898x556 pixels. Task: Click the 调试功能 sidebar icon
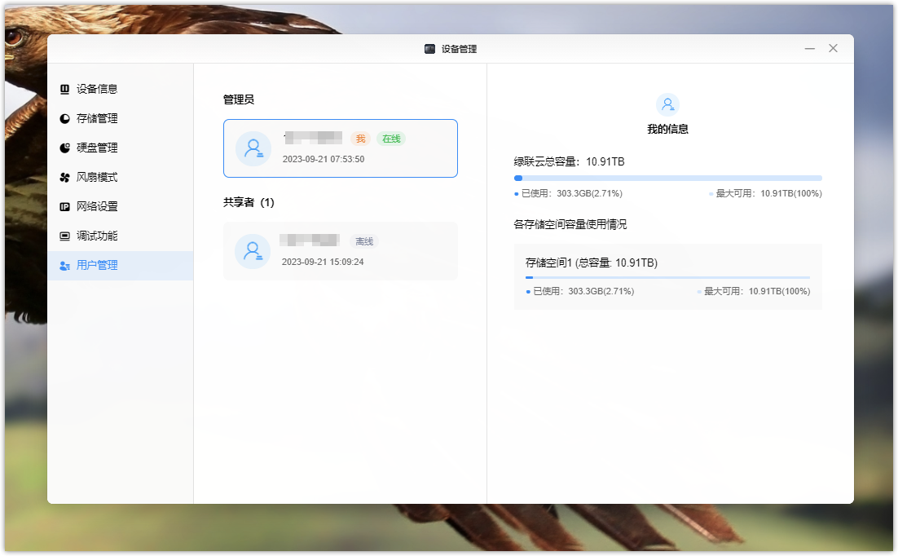(65, 236)
